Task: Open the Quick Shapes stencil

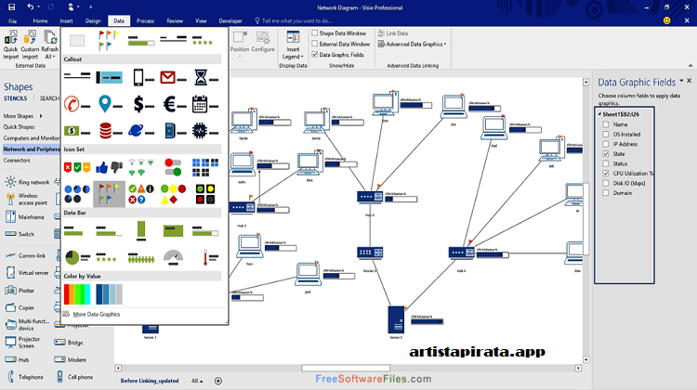Action: coord(19,126)
